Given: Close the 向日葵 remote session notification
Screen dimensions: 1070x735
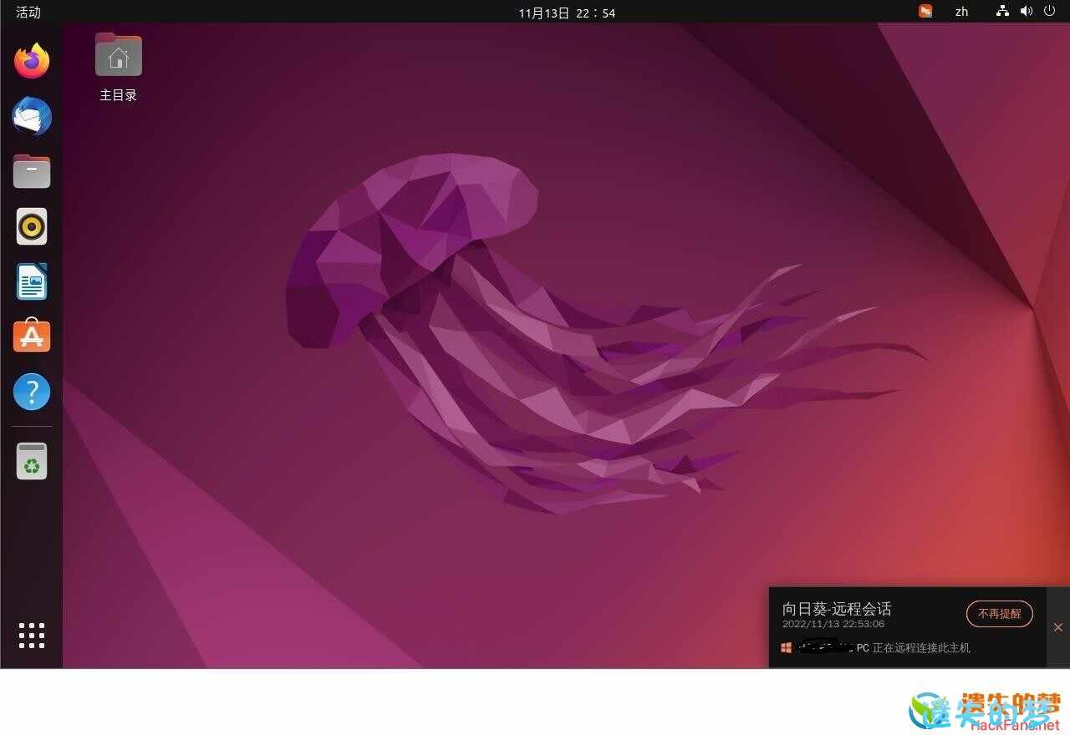Looking at the screenshot, I should 1057,627.
